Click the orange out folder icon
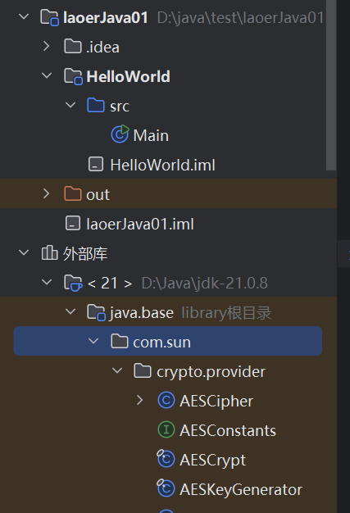 point(73,194)
